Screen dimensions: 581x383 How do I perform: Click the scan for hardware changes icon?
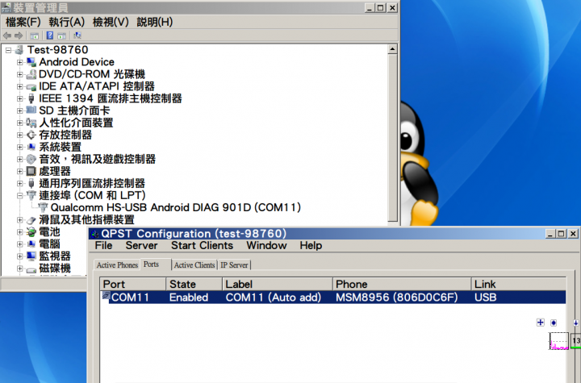coord(77,35)
